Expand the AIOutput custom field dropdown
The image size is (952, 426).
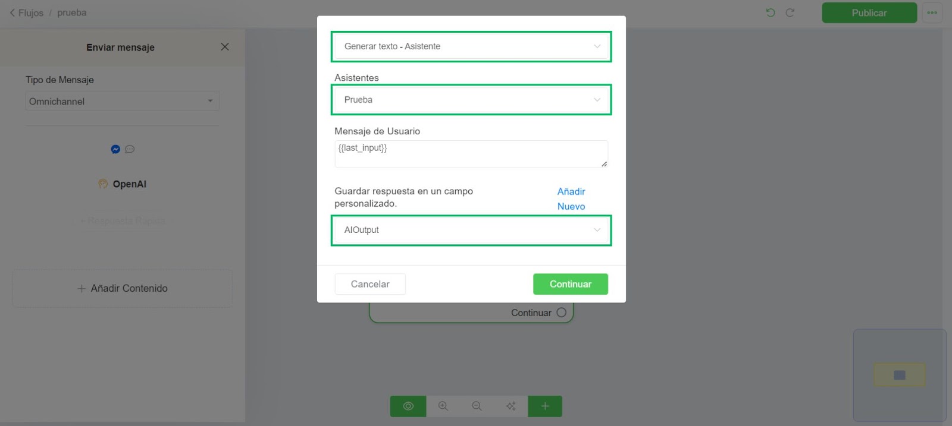point(471,230)
